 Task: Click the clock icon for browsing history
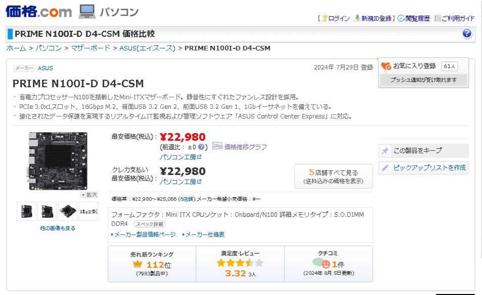click(x=401, y=18)
